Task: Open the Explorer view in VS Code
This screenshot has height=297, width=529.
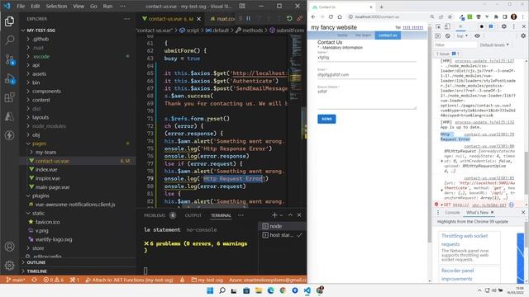Action: (9, 21)
